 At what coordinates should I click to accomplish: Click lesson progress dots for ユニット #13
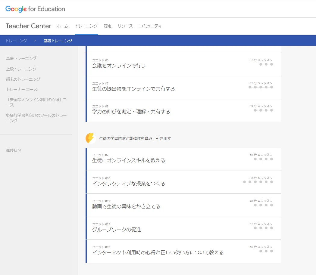266,251
